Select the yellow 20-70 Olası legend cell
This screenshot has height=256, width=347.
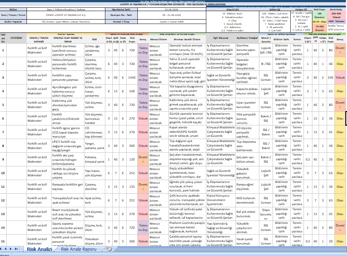click(319, 22)
